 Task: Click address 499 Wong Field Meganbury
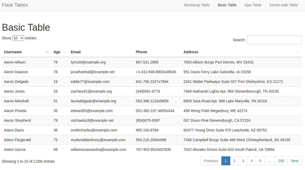pyautogui.click(x=206, y=111)
